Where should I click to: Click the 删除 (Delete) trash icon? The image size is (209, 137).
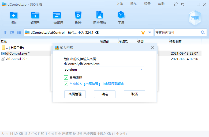tap(78, 15)
